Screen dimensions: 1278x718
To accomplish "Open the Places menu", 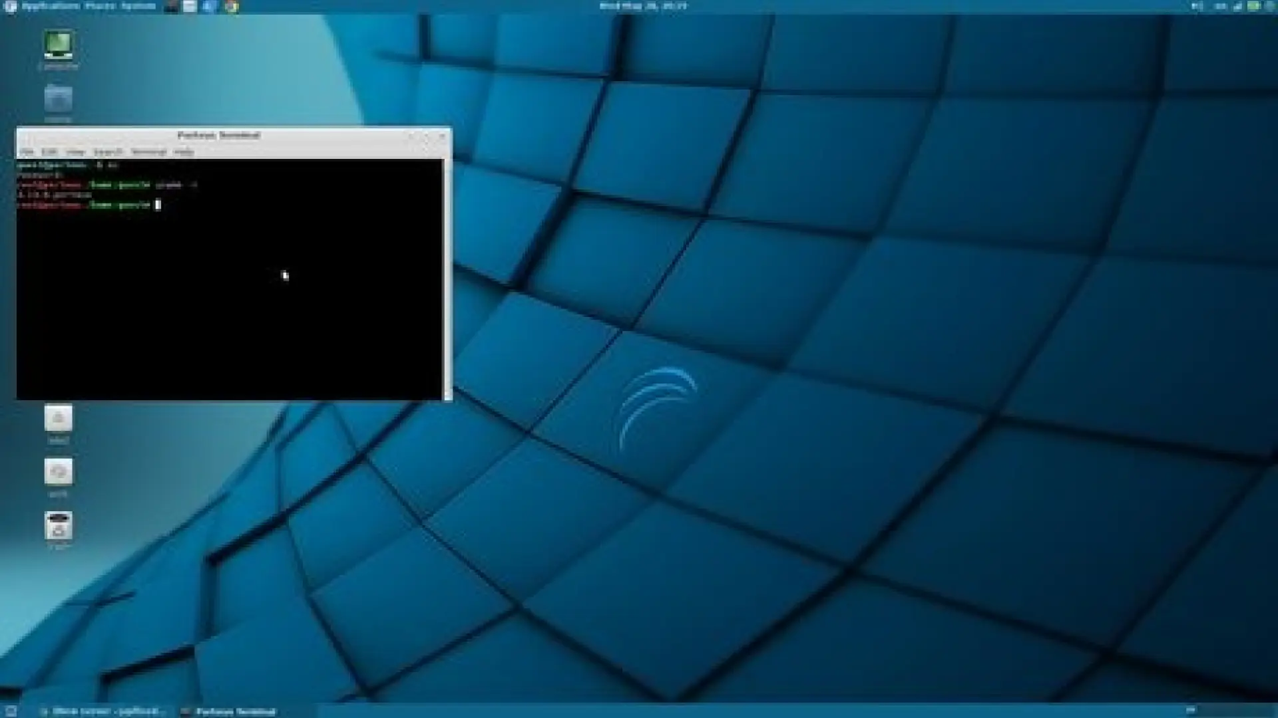I will (100, 6).
